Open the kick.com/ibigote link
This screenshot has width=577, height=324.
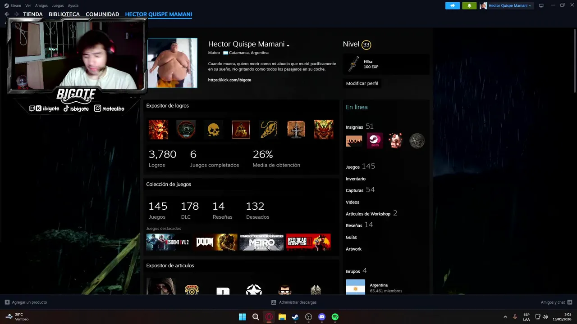(229, 80)
